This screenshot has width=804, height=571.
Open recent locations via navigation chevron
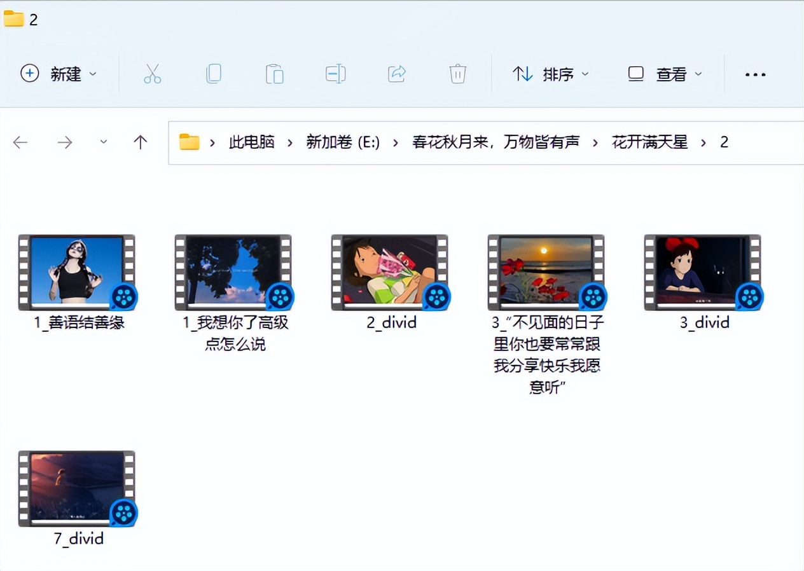103,142
